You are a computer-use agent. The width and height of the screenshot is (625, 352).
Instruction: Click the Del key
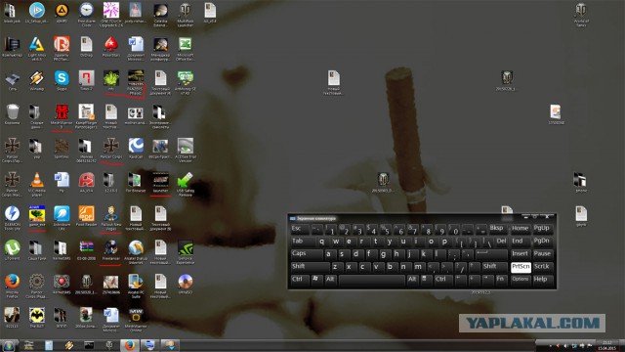click(x=501, y=242)
